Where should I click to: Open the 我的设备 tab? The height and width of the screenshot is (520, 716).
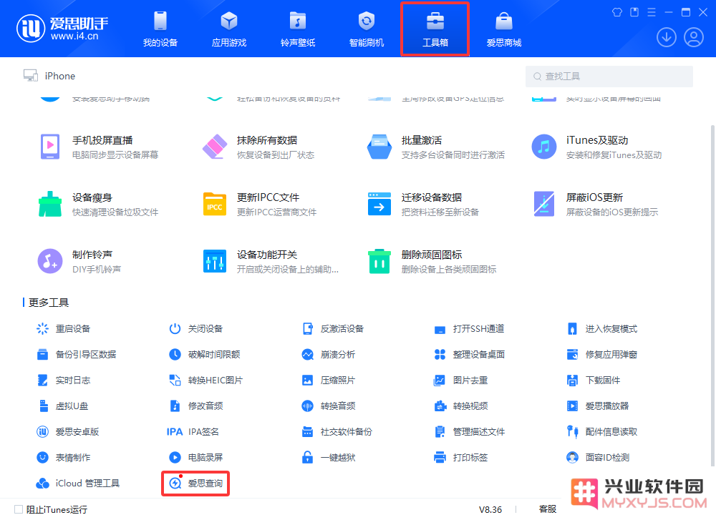(x=160, y=29)
